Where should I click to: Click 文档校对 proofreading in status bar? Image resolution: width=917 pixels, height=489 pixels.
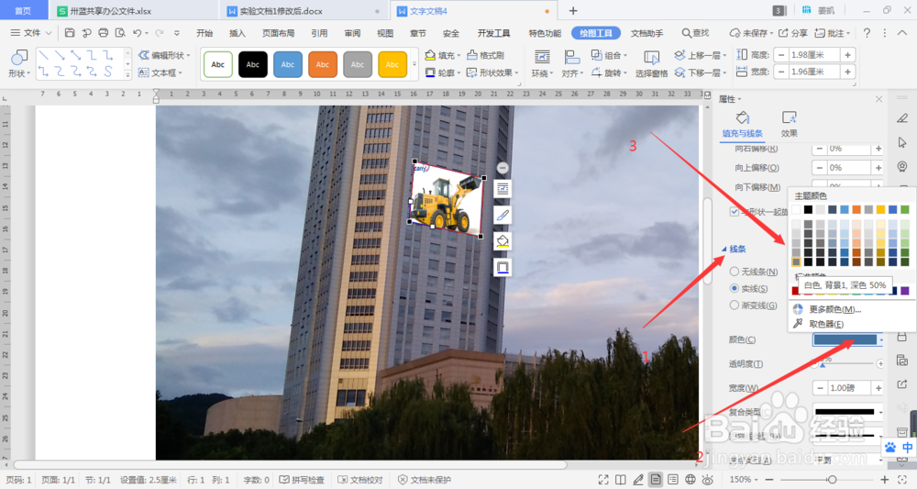[x=360, y=480]
